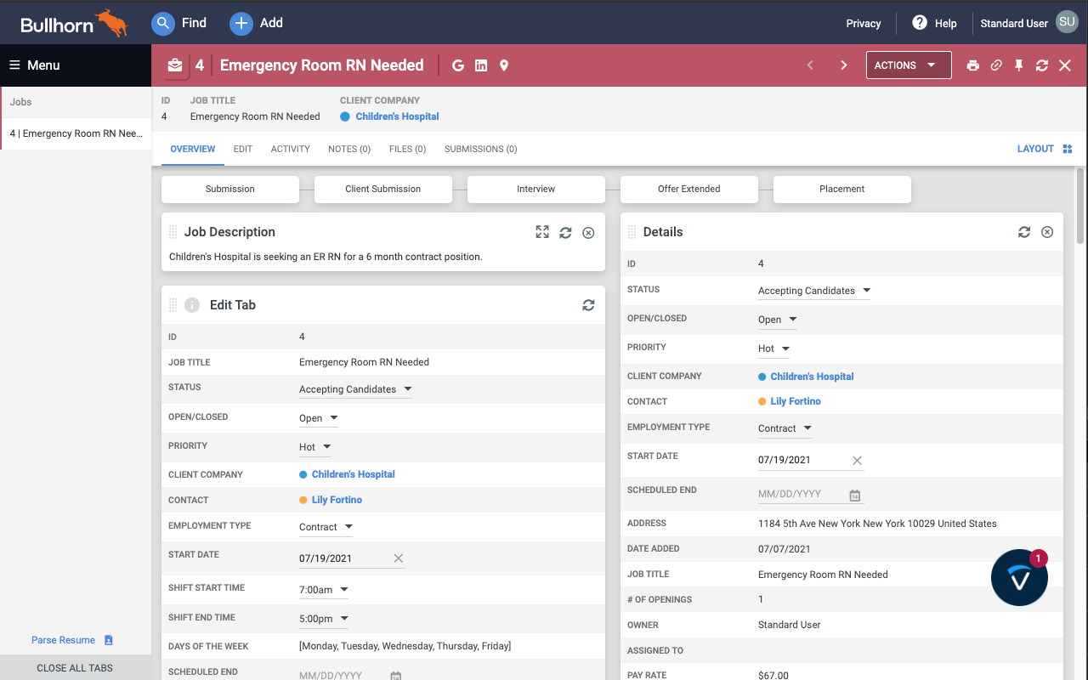1088x680 pixels.
Task: Refresh the Details card
Action: click(1024, 232)
